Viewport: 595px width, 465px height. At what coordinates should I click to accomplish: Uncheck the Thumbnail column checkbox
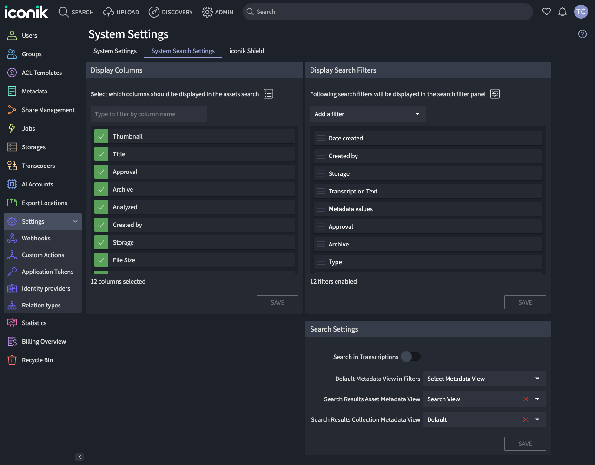tap(101, 136)
